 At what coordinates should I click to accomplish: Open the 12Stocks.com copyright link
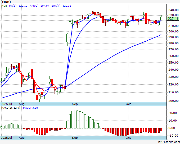click(169, 142)
